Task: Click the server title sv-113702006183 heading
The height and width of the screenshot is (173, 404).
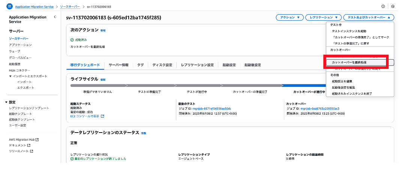Action: (x=114, y=18)
